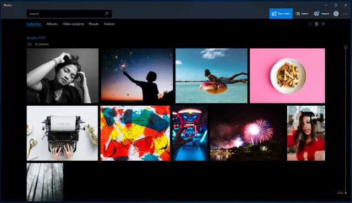Click the search magnifier icon
This screenshot has height=203, width=352.
(x=107, y=14)
